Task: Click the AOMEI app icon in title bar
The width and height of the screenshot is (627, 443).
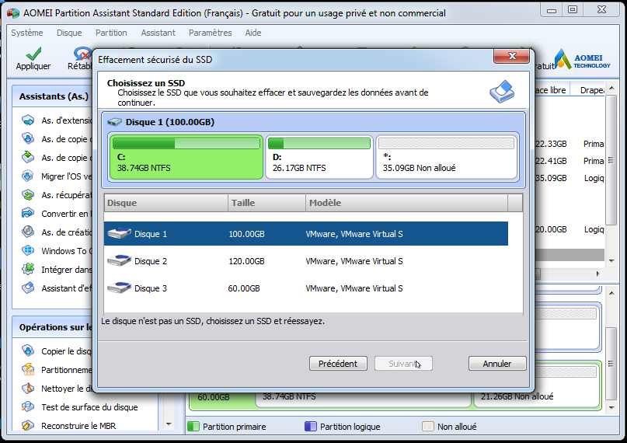Action: pyautogui.click(x=13, y=13)
